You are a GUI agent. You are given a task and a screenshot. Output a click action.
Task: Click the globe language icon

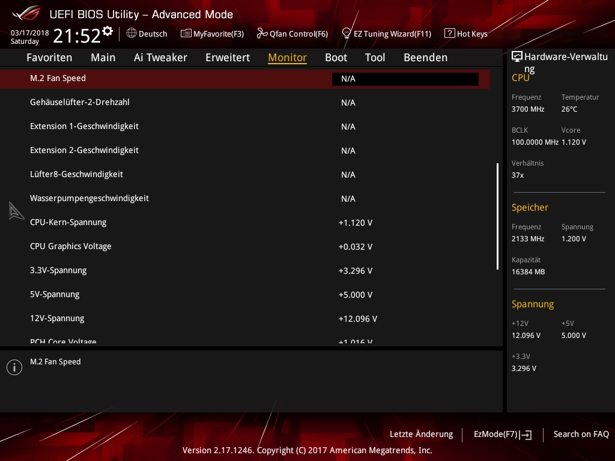click(x=132, y=34)
